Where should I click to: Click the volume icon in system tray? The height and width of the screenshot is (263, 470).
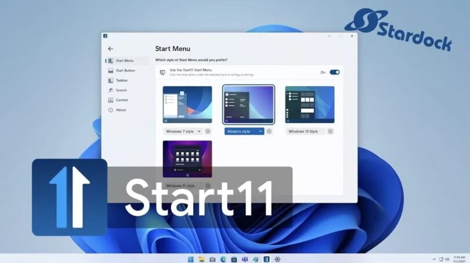(x=447, y=259)
